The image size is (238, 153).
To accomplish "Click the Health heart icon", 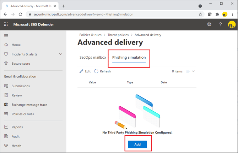I will pos(6,146).
